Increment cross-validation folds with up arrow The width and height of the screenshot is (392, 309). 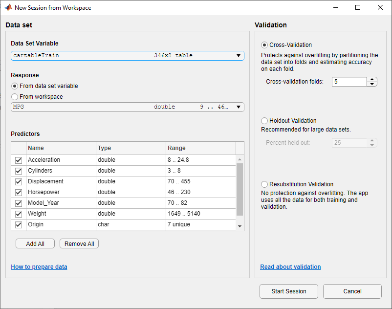372,79
